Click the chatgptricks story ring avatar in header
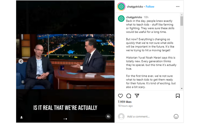This screenshot has height=124, width=208. (121, 6)
